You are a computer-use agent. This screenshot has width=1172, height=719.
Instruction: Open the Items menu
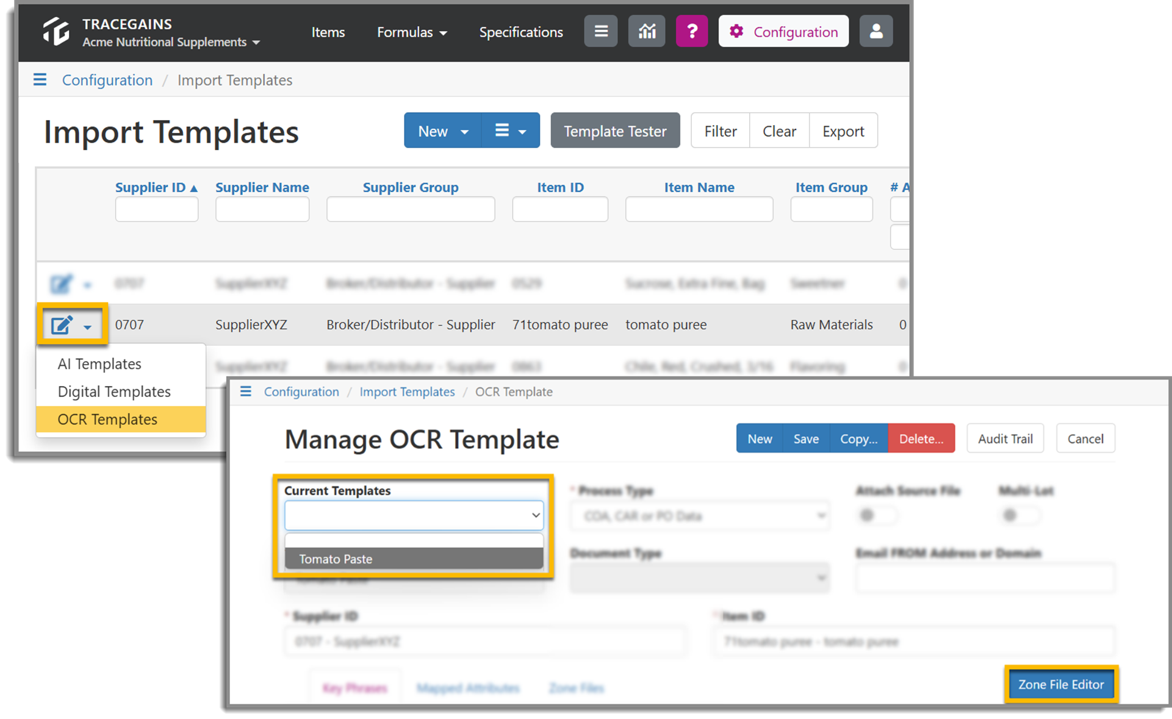[x=328, y=32]
